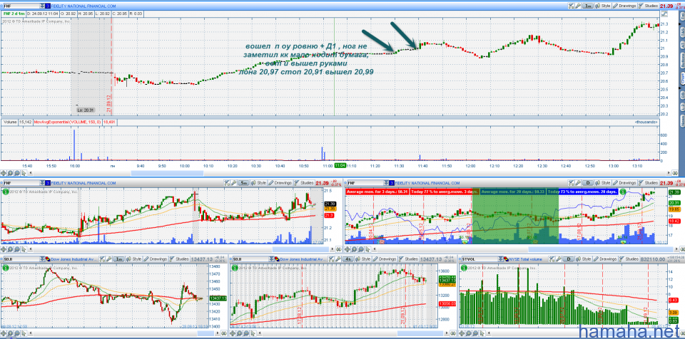Select the Chart side tab
The width and height of the screenshot is (685, 339).
click(681, 78)
